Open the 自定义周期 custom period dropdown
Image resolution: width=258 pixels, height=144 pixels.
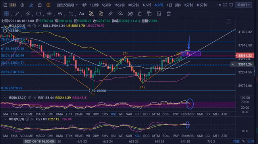[x=67, y=5]
